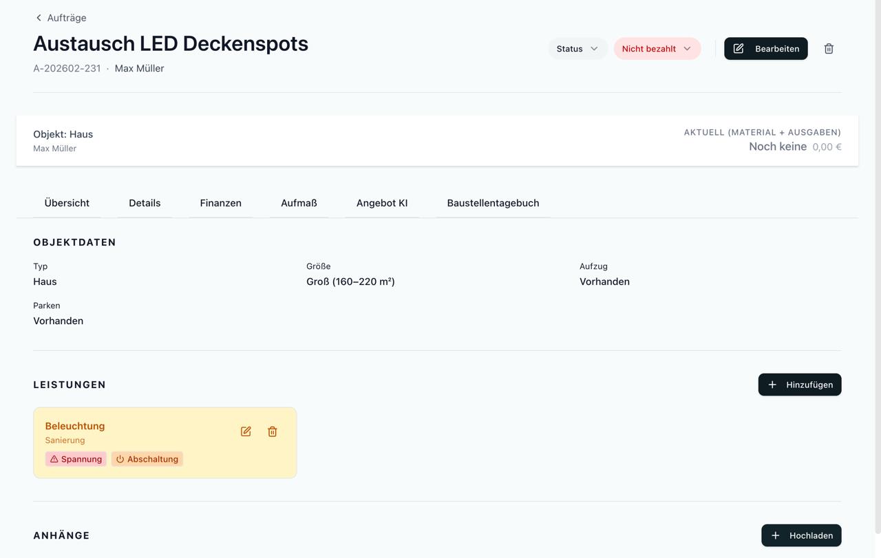Image resolution: width=881 pixels, height=558 pixels.
Task: Show the Baustellentagebuch tab
Action: [493, 203]
